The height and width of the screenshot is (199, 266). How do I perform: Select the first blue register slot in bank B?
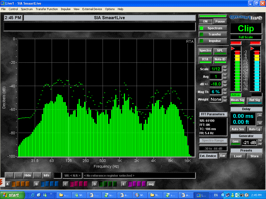point(43,184)
